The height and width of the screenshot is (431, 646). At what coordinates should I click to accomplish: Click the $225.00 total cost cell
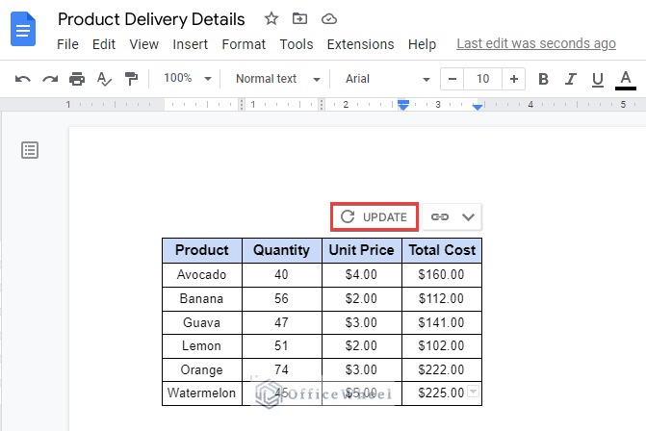[442, 393]
